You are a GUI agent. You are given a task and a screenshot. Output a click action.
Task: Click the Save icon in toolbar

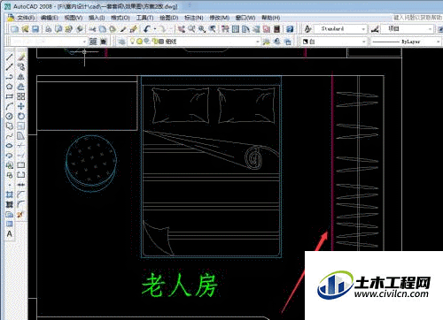click(x=35, y=29)
